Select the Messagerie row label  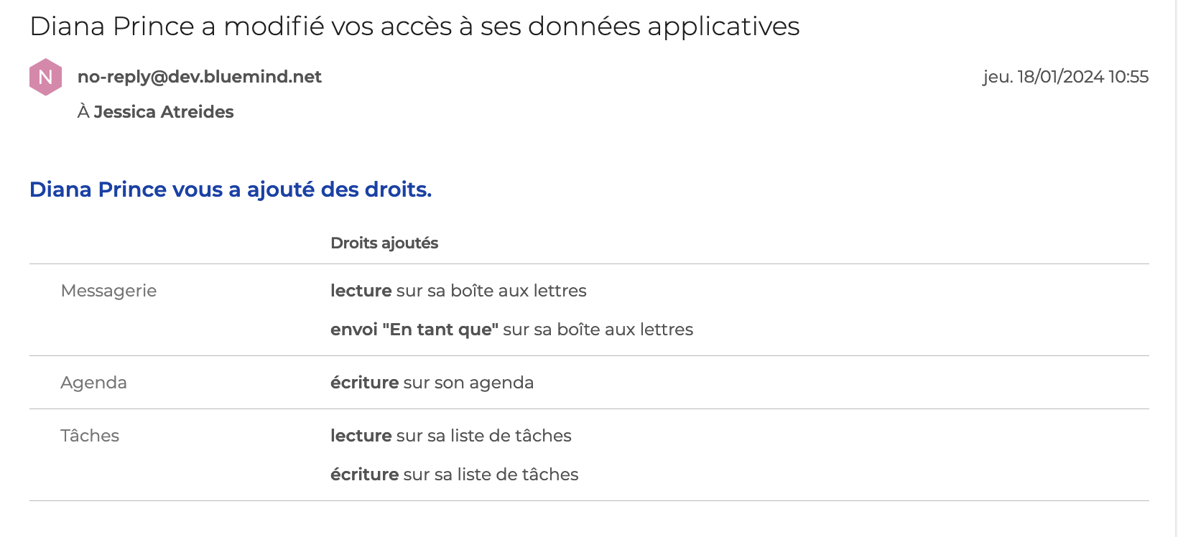click(x=108, y=291)
